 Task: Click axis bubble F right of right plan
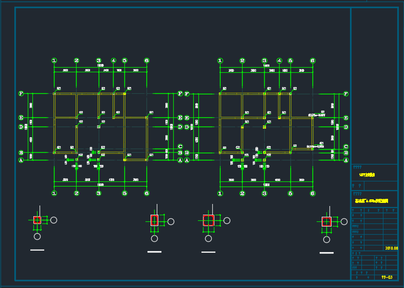[x=346, y=94]
